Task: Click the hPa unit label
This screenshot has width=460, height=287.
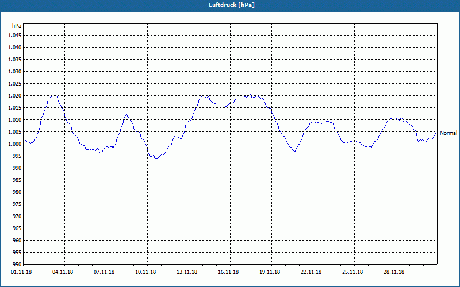Action: (17, 26)
